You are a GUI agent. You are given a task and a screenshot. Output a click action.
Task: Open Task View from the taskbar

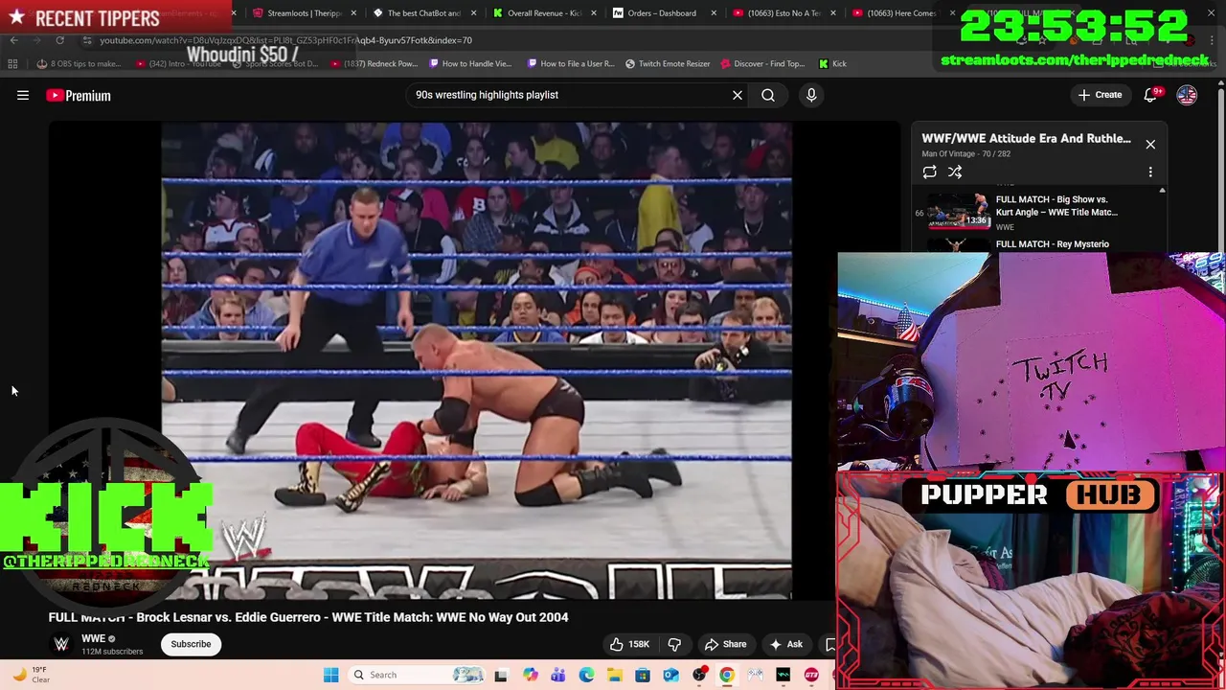[500, 675]
